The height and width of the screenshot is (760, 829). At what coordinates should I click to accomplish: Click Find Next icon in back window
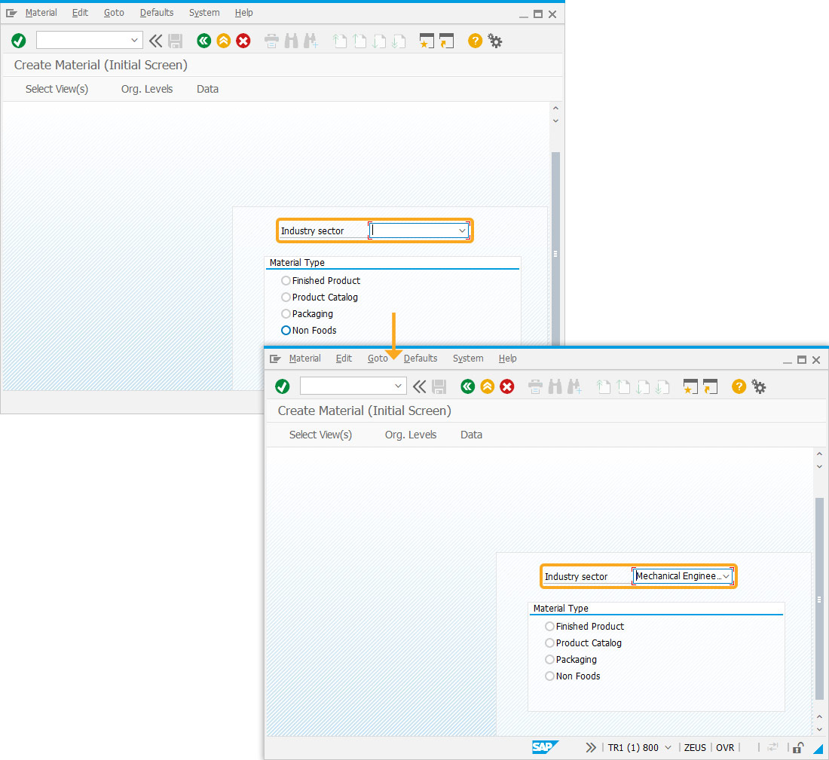point(310,41)
